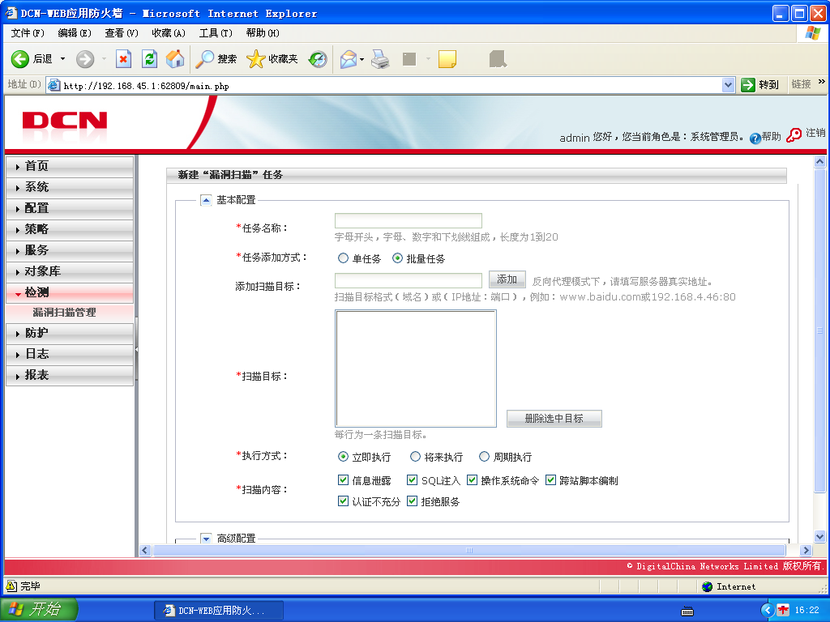This screenshot has height=622, width=830.
Task: Expand 服务 sidebar menu
Action: [70, 250]
